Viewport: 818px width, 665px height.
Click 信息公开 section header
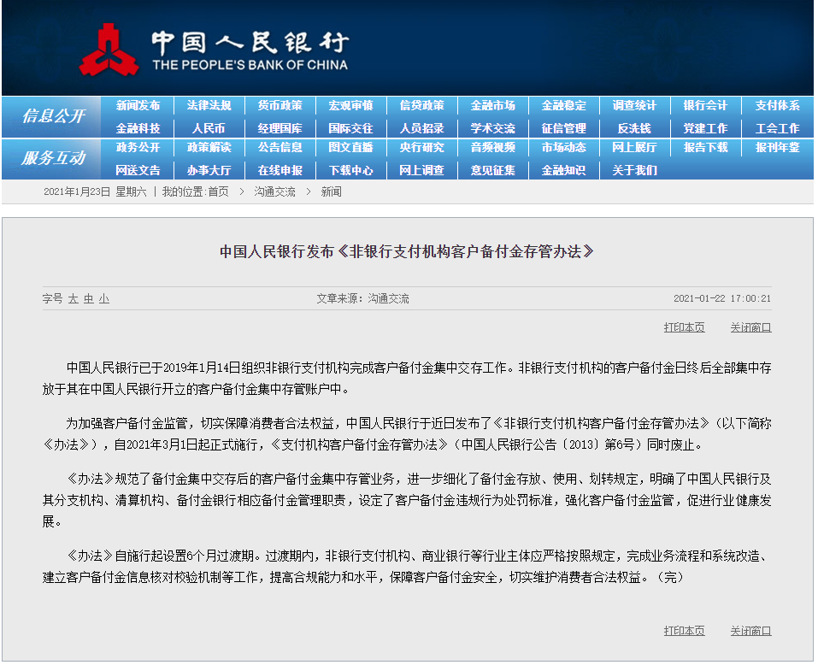pos(53,115)
